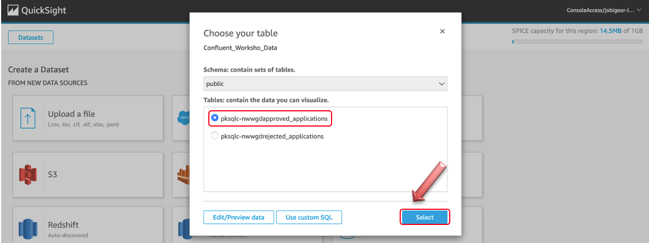The image size is (649, 243).
Task: Click the SPICE capacity progress bar
Action: point(578,42)
